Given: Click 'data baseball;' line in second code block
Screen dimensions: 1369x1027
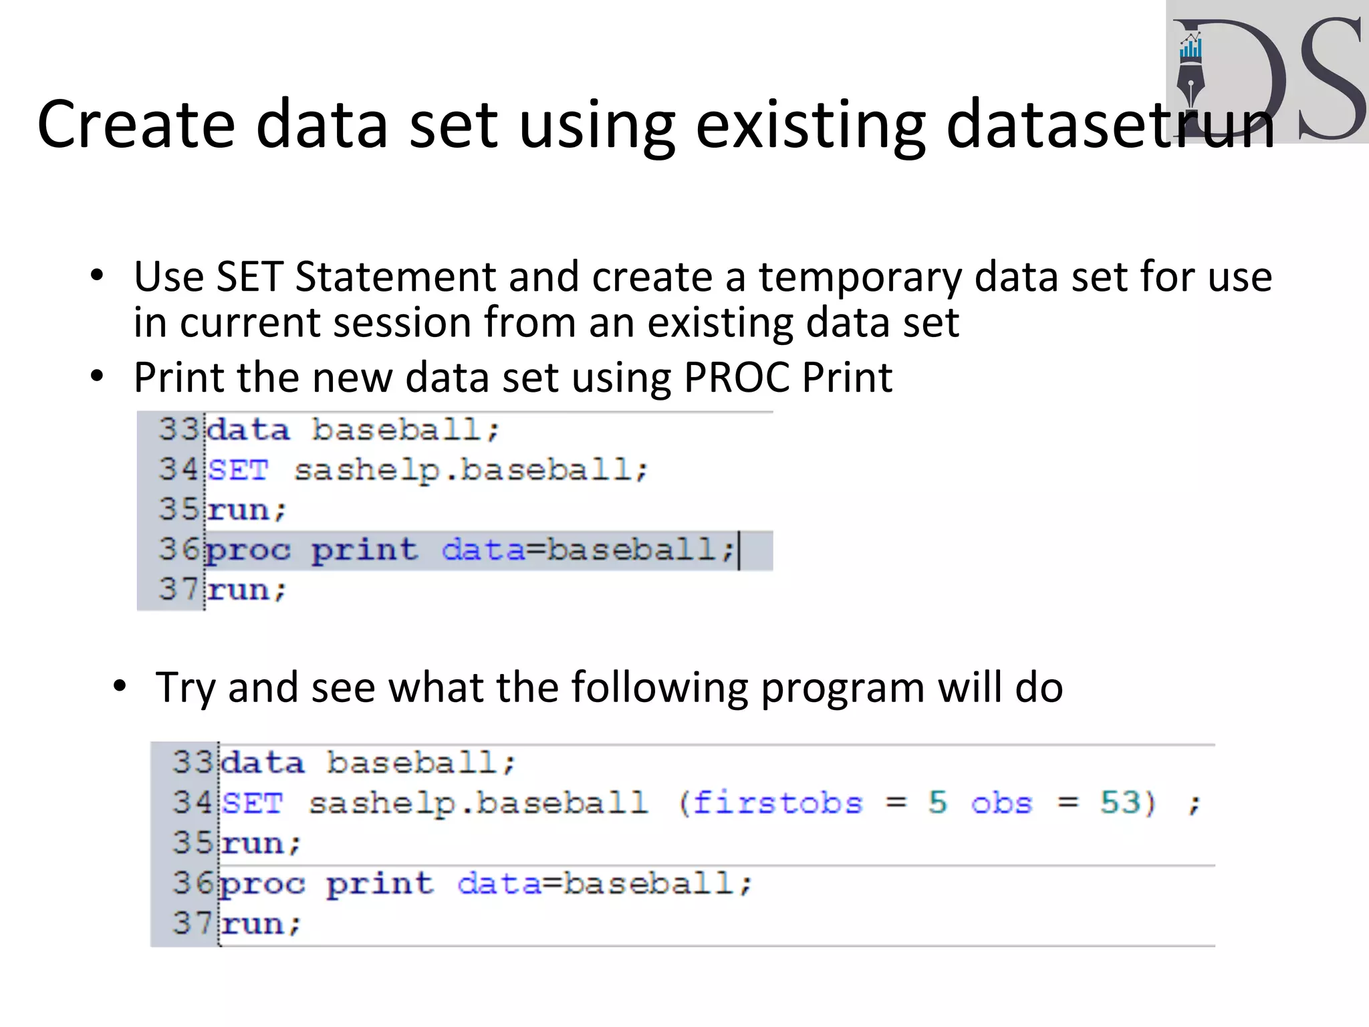Looking at the screenshot, I should click(x=368, y=763).
